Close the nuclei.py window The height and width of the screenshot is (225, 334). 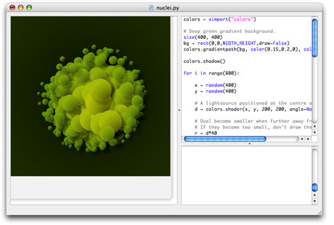[12, 8]
